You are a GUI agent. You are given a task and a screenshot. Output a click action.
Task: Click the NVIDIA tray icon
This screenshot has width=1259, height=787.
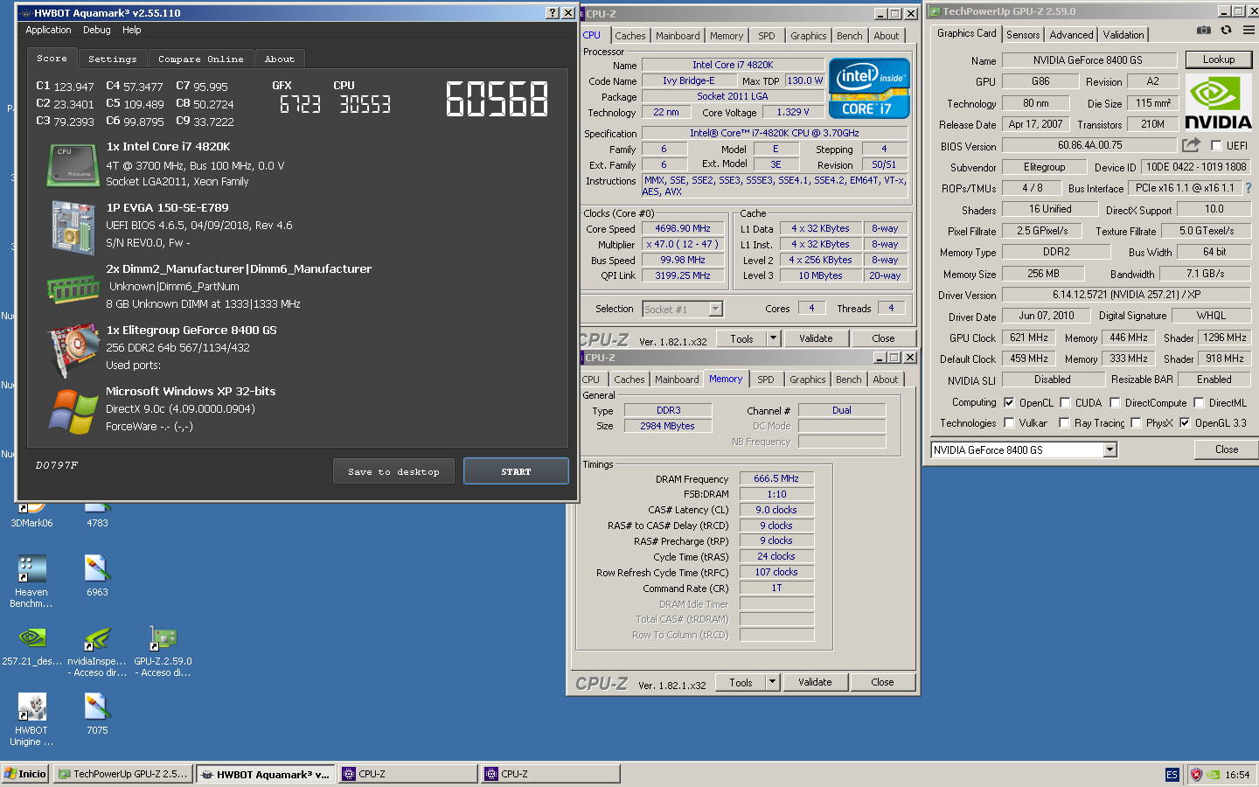(x=1213, y=774)
